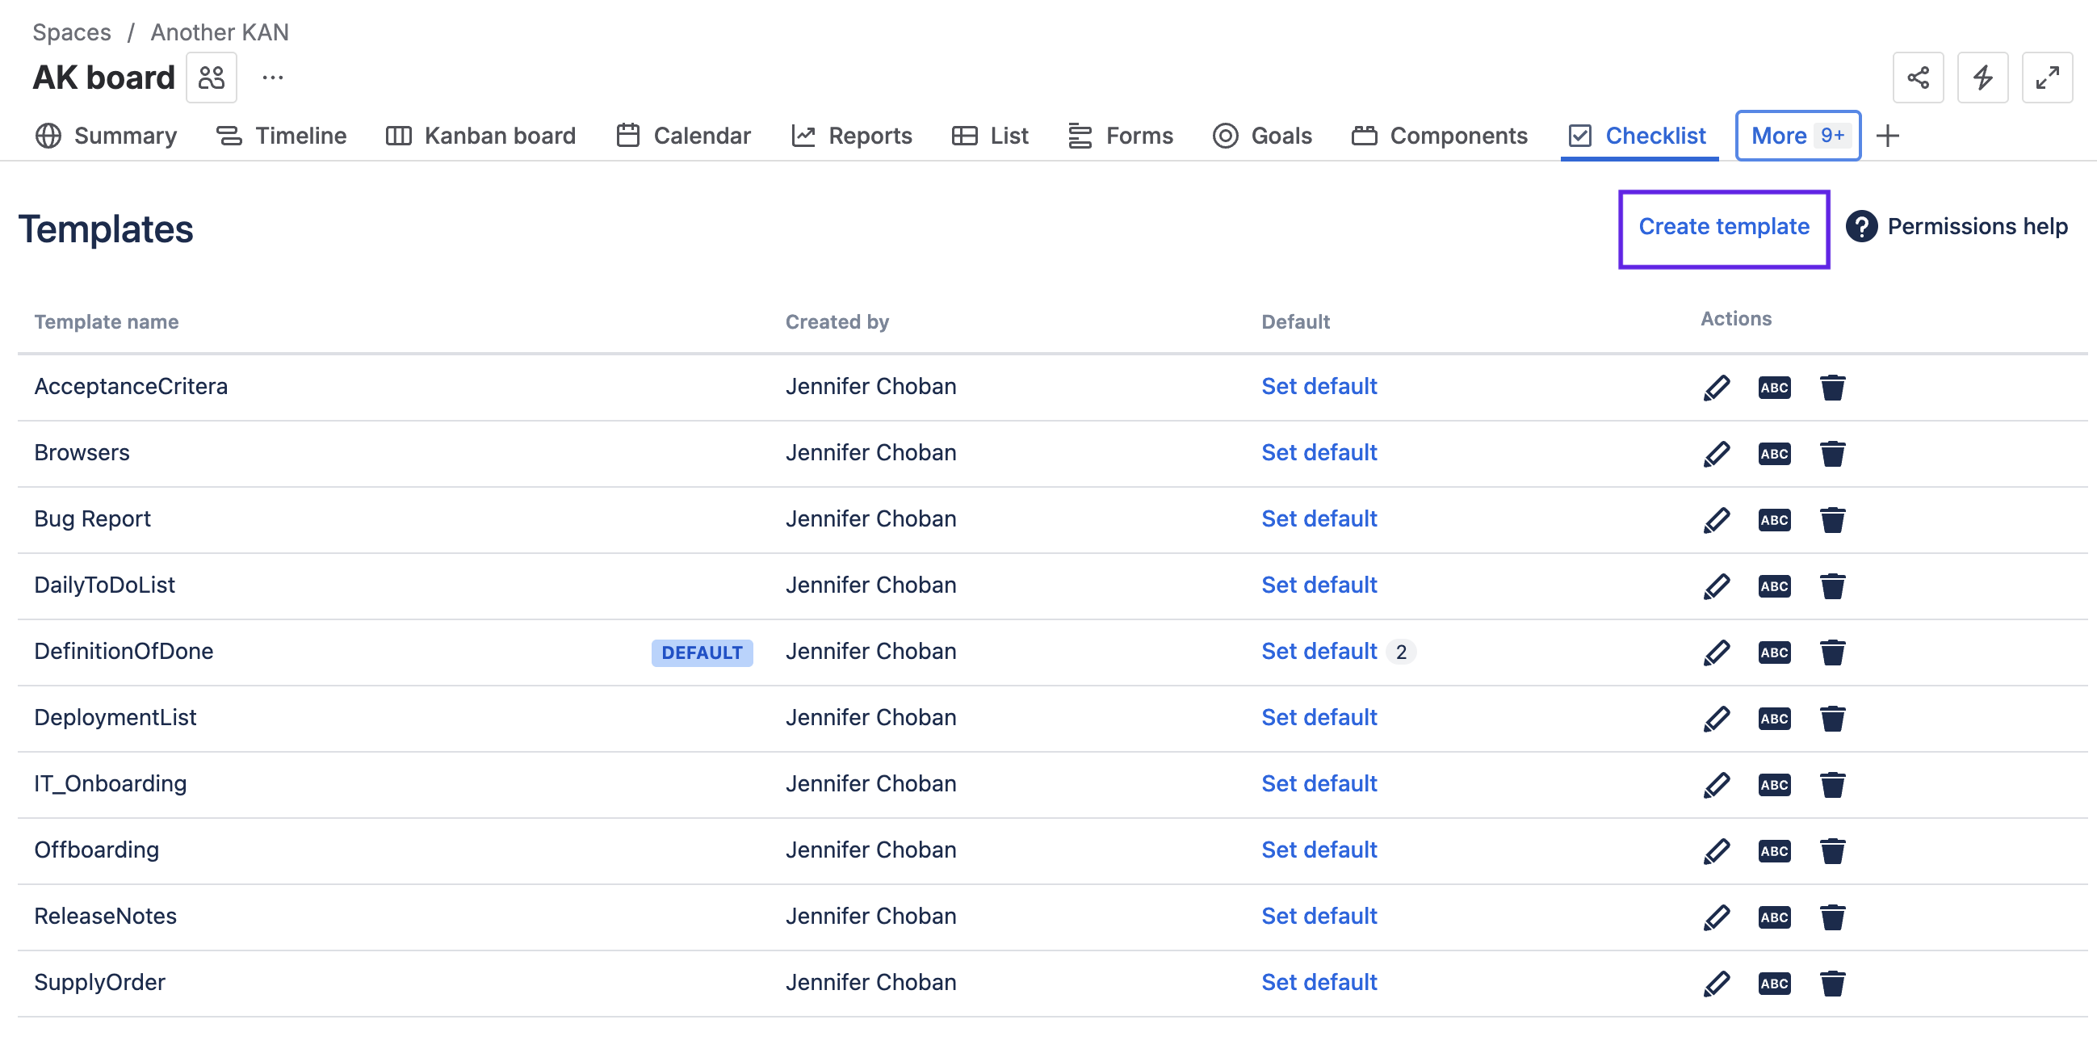The image size is (2097, 1049).
Task: Add a new tab with plus icon
Action: pos(1887,136)
